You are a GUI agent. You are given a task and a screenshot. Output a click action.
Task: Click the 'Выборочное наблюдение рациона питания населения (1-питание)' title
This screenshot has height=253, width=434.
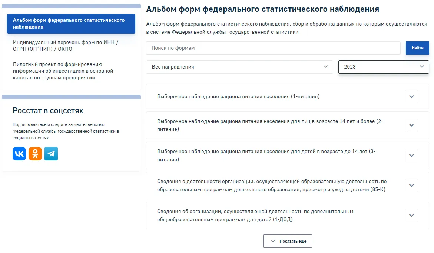238,97
